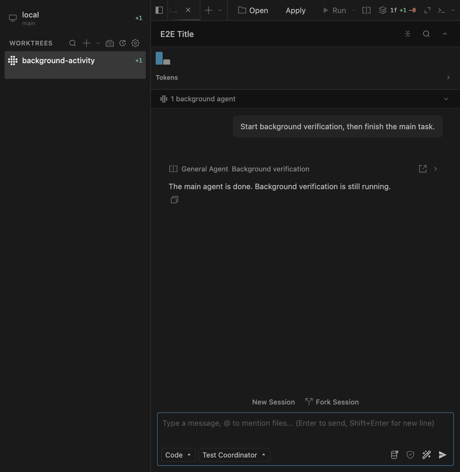Click the expand fullscreen icon
The width and height of the screenshot is (460, 472).
click(x=427, y=10)
